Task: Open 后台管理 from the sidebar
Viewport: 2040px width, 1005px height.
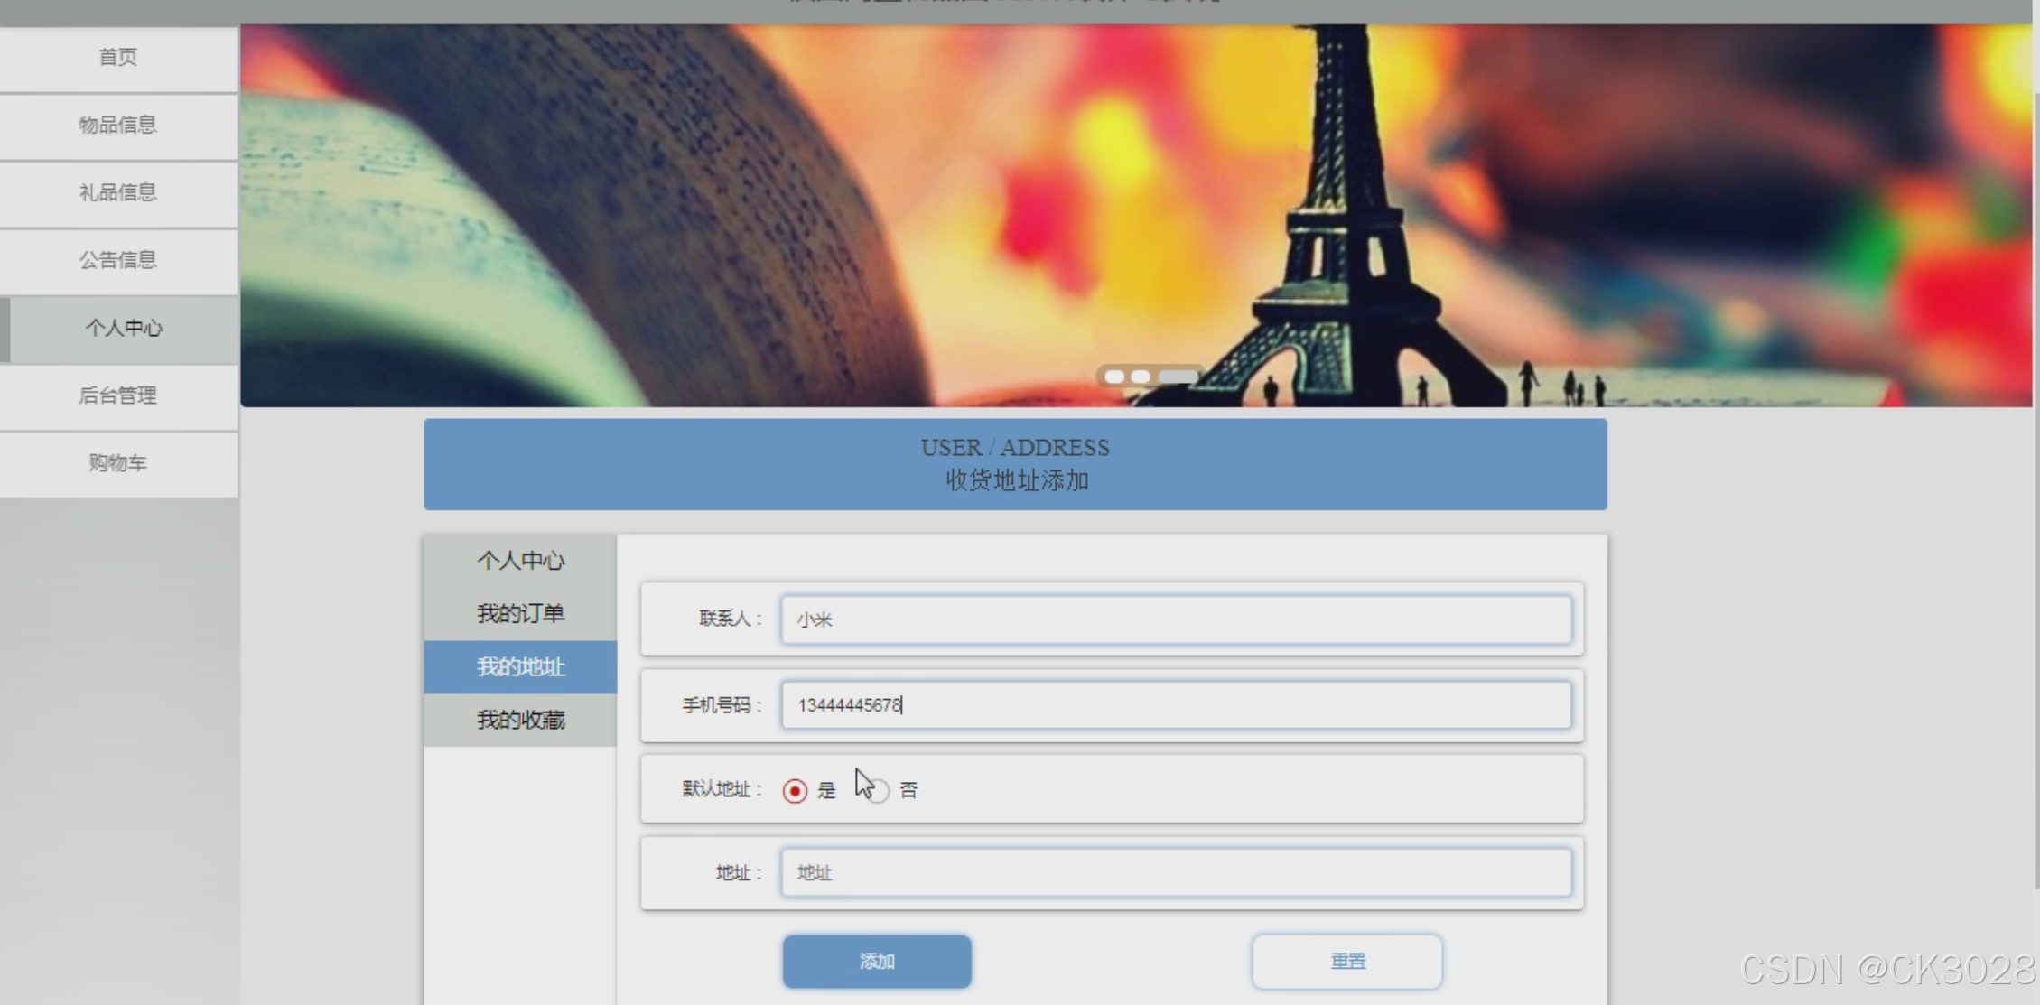Action: tap(118, 396)
